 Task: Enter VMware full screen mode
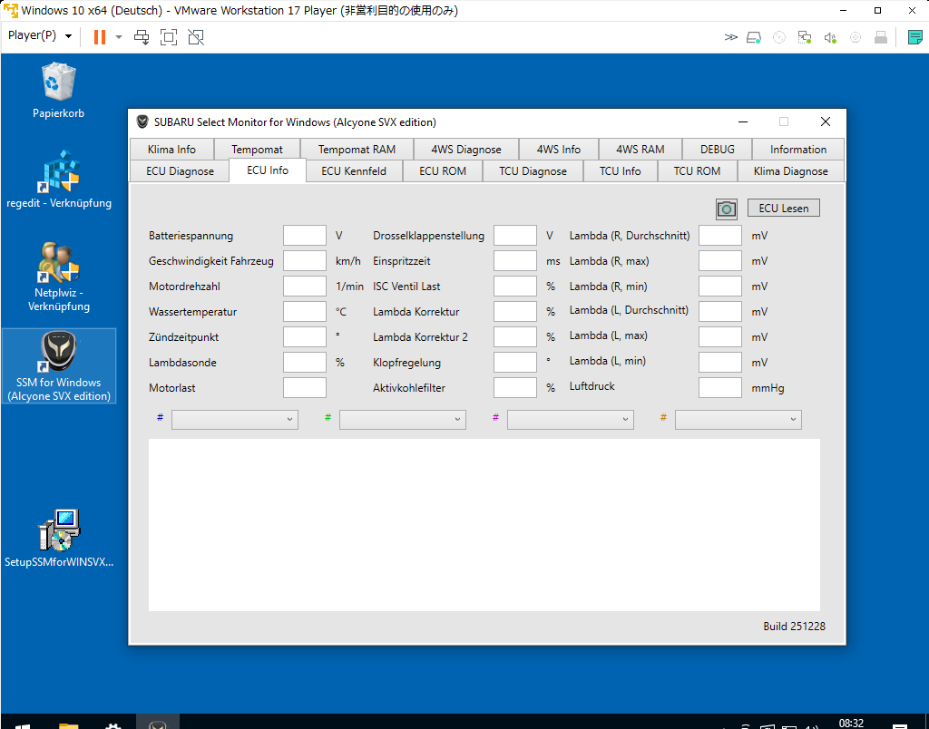(169, 37)
